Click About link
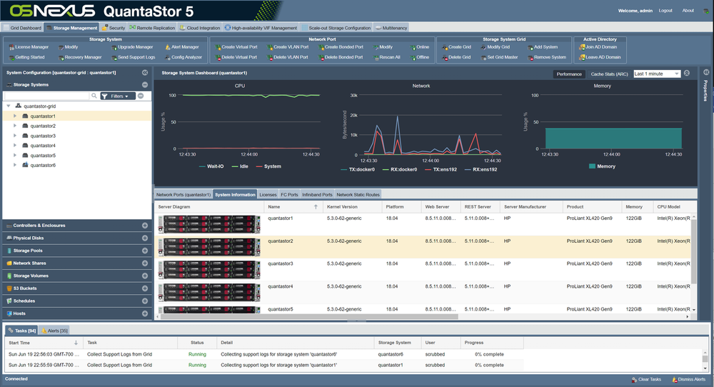Viewport: 714px width, 387px height. (688, 11)
